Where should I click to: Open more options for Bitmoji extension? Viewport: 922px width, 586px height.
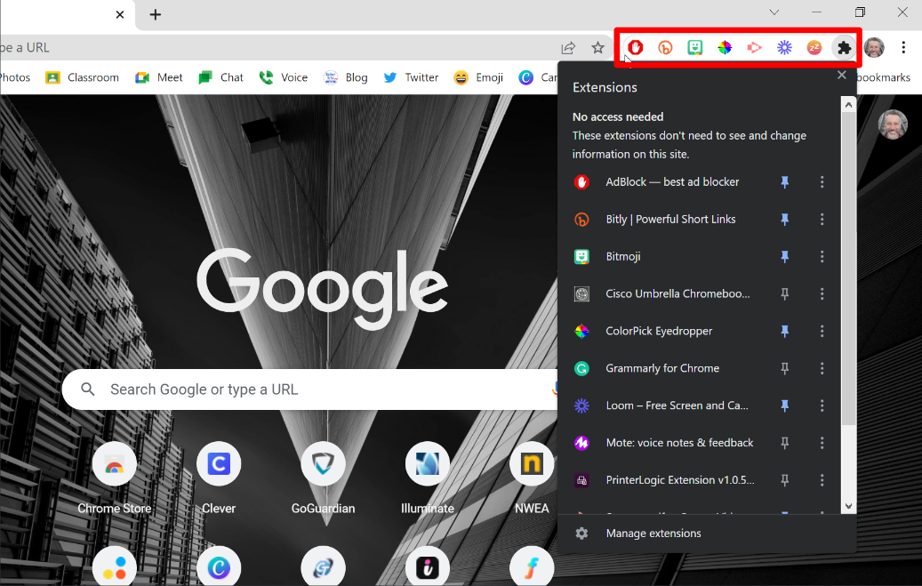(822, 256)
